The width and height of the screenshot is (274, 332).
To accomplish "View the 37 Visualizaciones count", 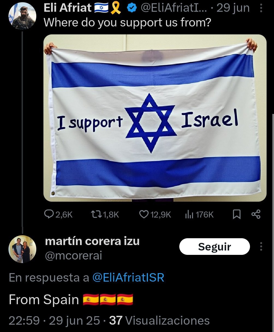I will [159, 321].
